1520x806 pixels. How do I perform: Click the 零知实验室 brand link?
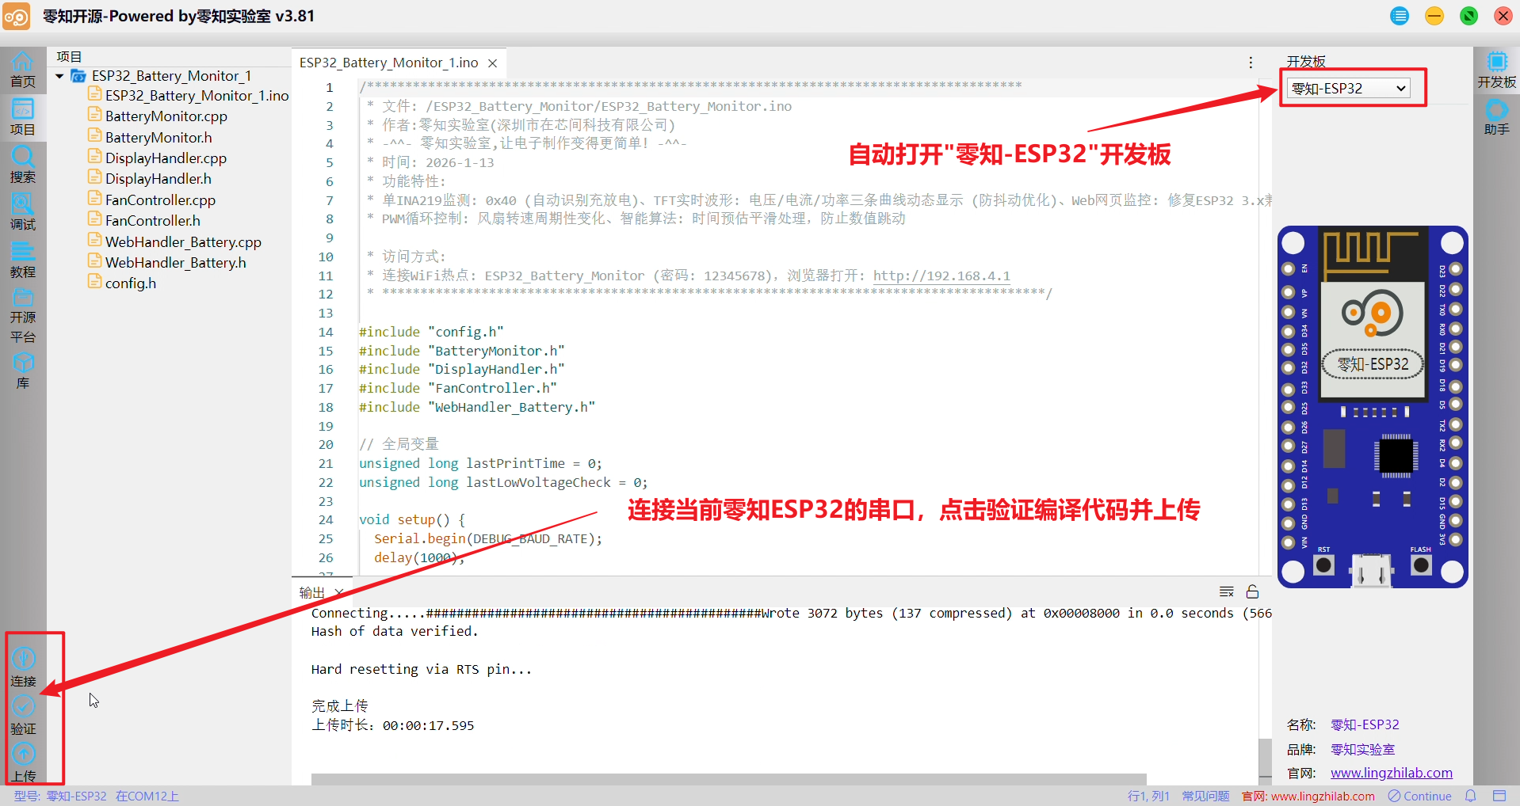1362,749
